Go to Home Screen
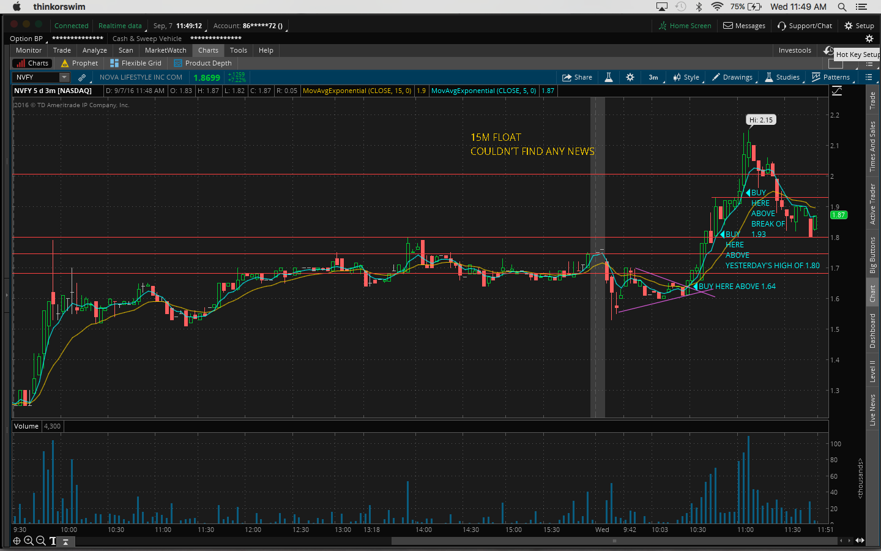Image resolution: width=881 pixels, height=551 pixels. pos(685,26)
